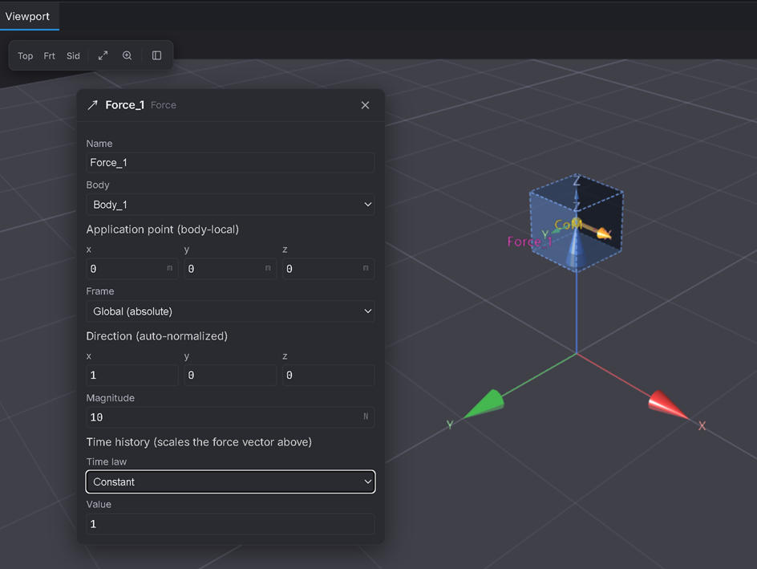The image size is (757, 569).
Task: Select the Viewport tab
Action: pyautogui.click(x=27, y=16)
